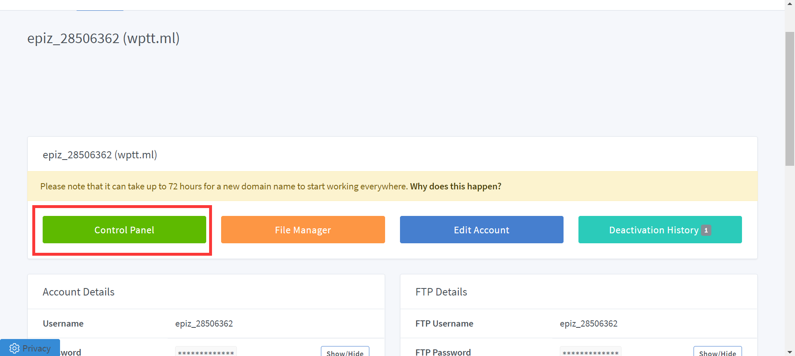Click the Privacy gear icon

(14, 349)
